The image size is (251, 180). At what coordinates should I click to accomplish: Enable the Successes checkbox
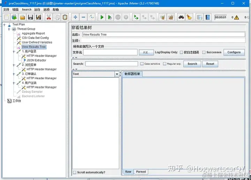(x=204, y=52)
